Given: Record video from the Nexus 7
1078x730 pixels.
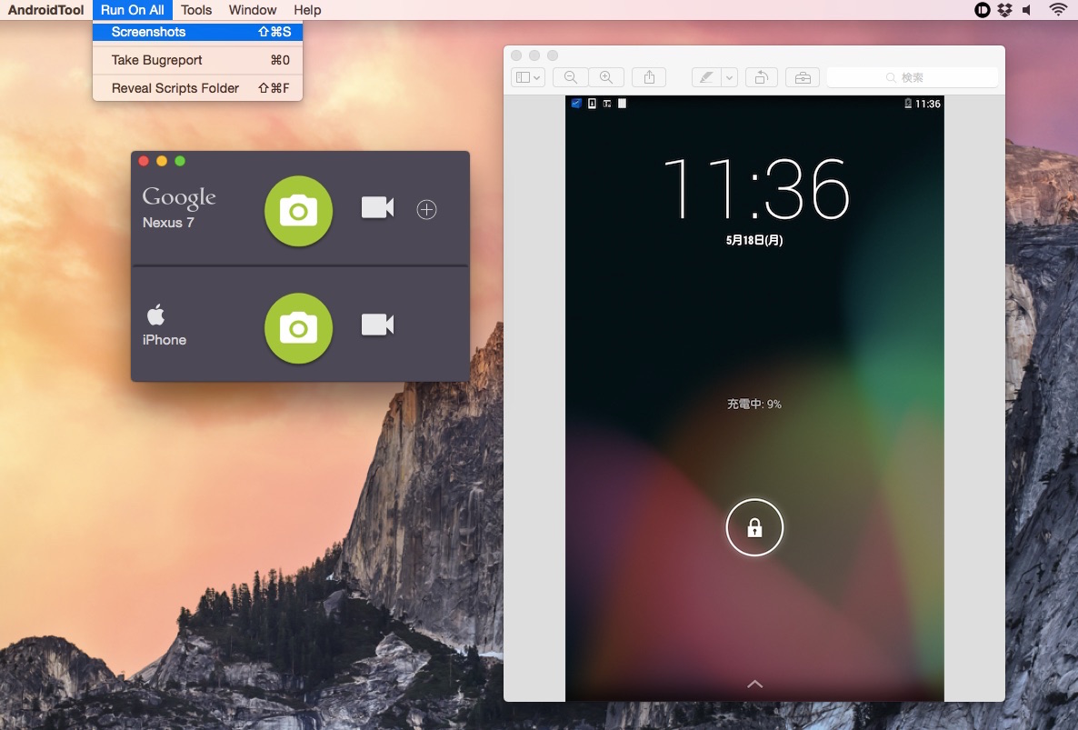Looking at the screenshot, I should [x=377, y=207].
